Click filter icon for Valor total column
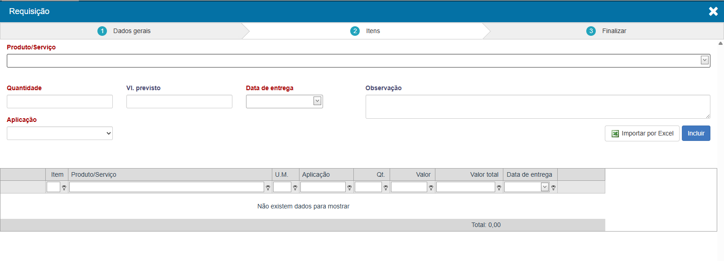The height and width of the screenshot is (261, 724). pyautogui.click(x=499, y=188)
